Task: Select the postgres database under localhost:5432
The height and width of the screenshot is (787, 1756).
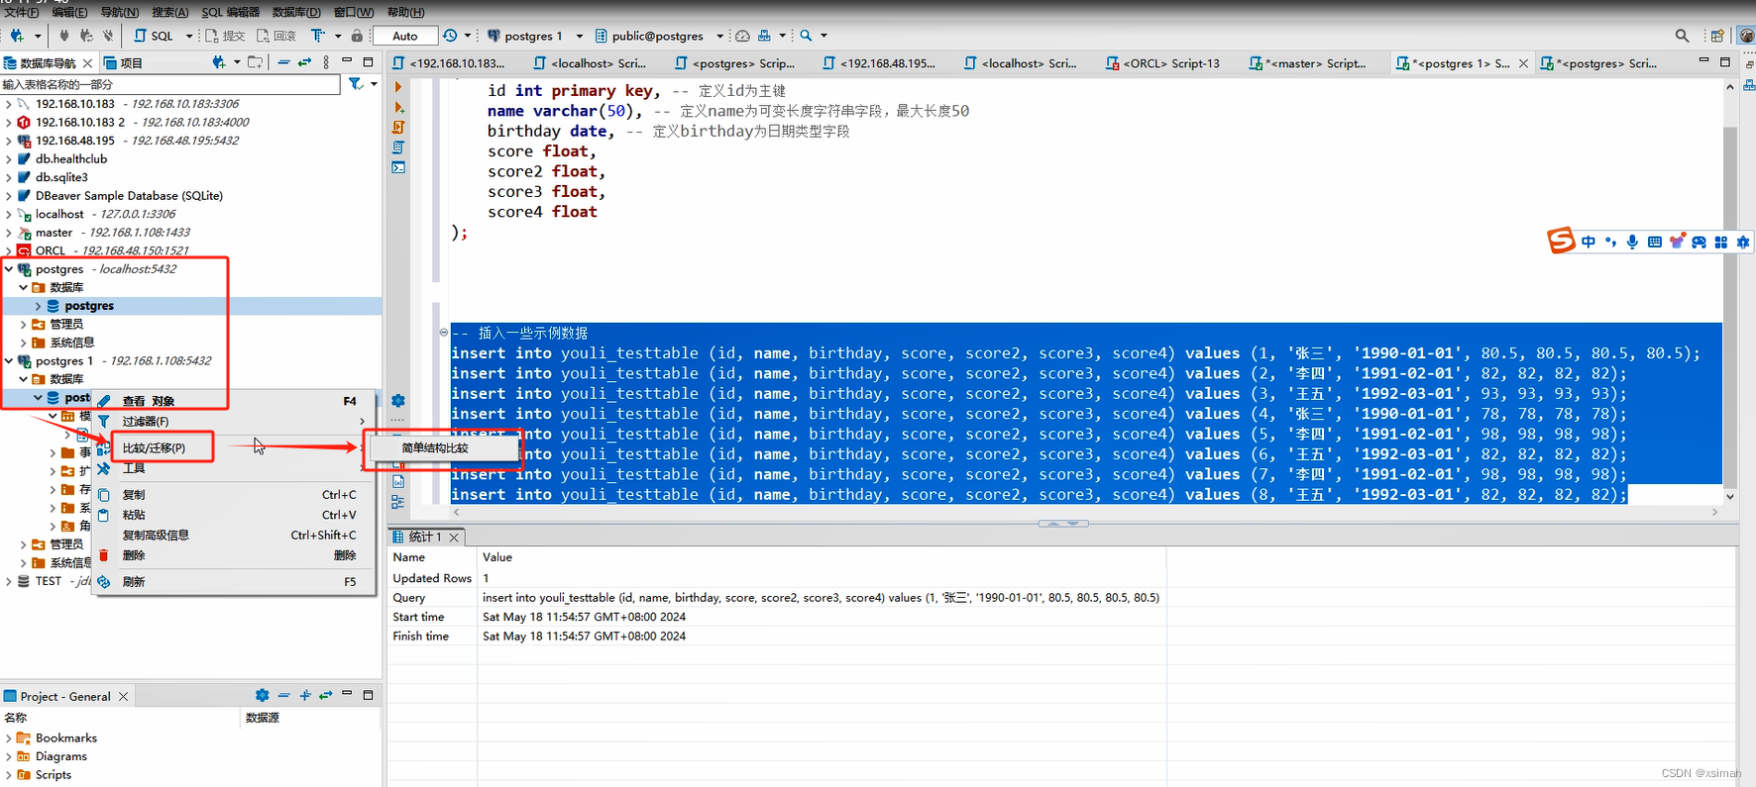Action: 89,307
